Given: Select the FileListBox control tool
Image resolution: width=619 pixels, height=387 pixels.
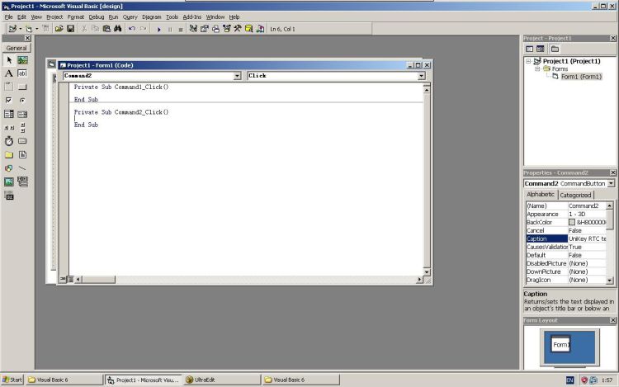Looking at the screenshot, I should (x=22, y=154).
